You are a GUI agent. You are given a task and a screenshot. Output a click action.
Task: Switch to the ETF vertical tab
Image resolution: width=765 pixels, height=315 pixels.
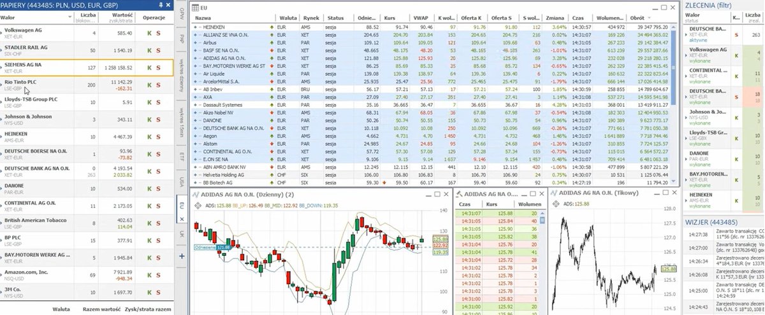(x=182, y=157)
